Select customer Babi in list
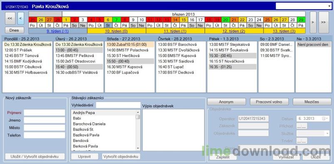Viewport: 334px width, 164px height. click(104, 118)
